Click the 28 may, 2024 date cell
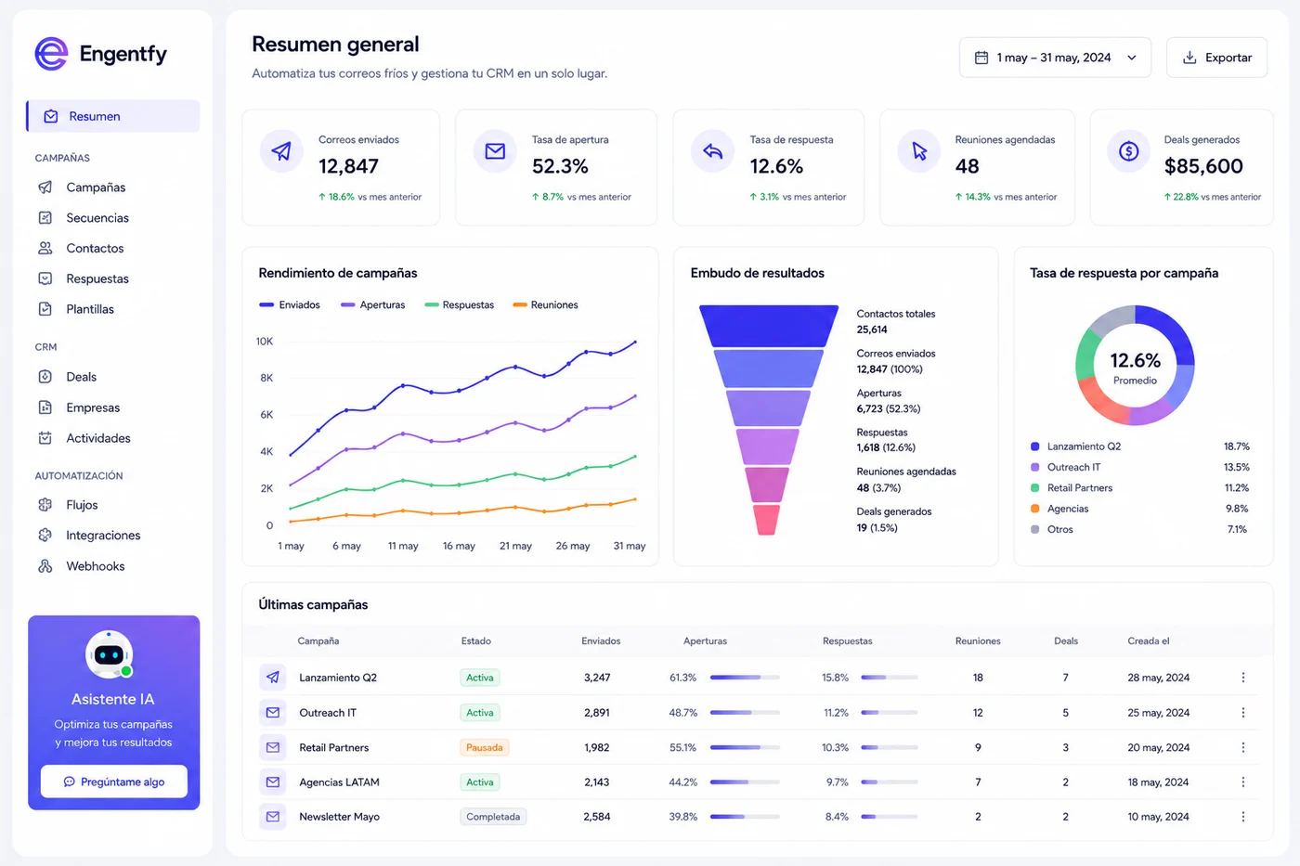Screen dimensions: 1300x866 [1158, 678]
